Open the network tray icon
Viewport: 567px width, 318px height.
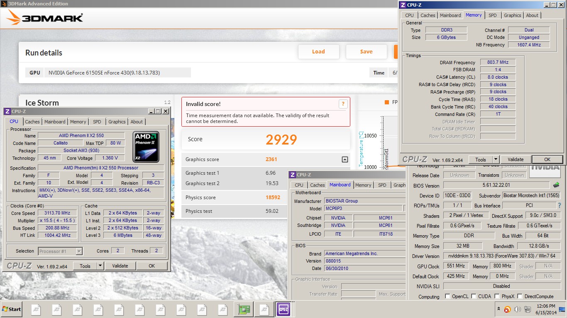click(527, 309)
